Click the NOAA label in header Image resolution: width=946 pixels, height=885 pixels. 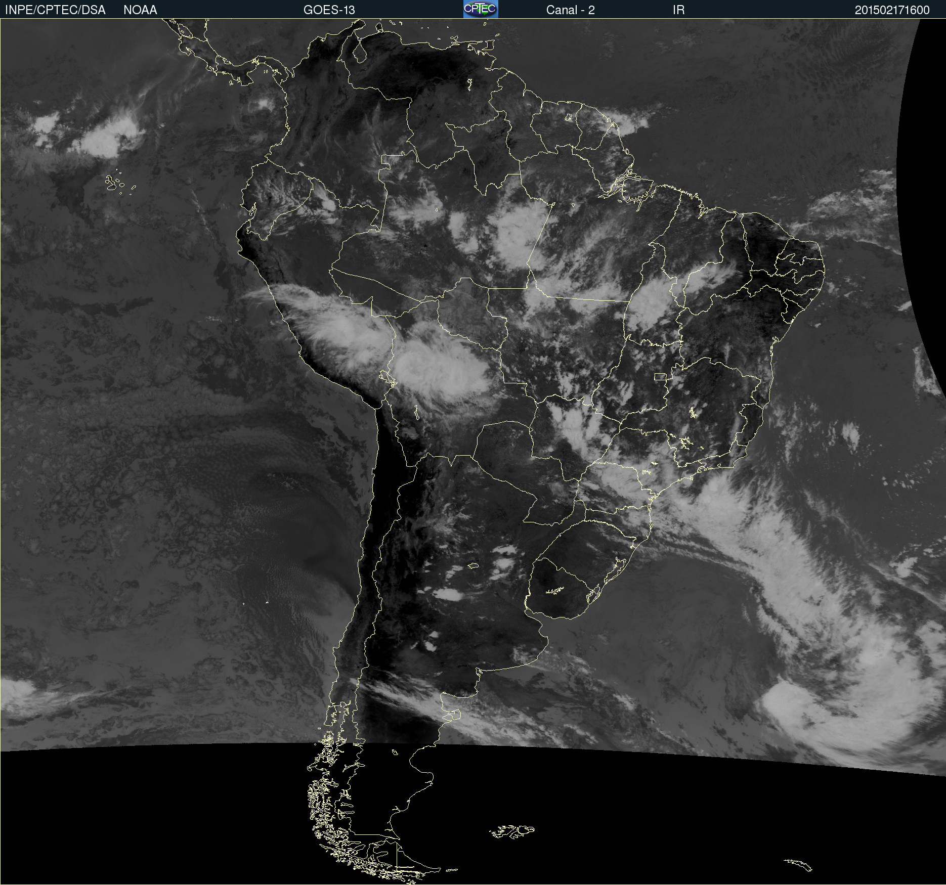(140, 10)
